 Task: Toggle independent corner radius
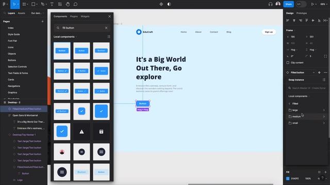pyautogui.click(x=325, y=56)
